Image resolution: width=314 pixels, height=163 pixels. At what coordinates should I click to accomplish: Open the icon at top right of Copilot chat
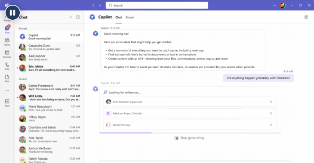pyautogui.click(x=306, y=17)
